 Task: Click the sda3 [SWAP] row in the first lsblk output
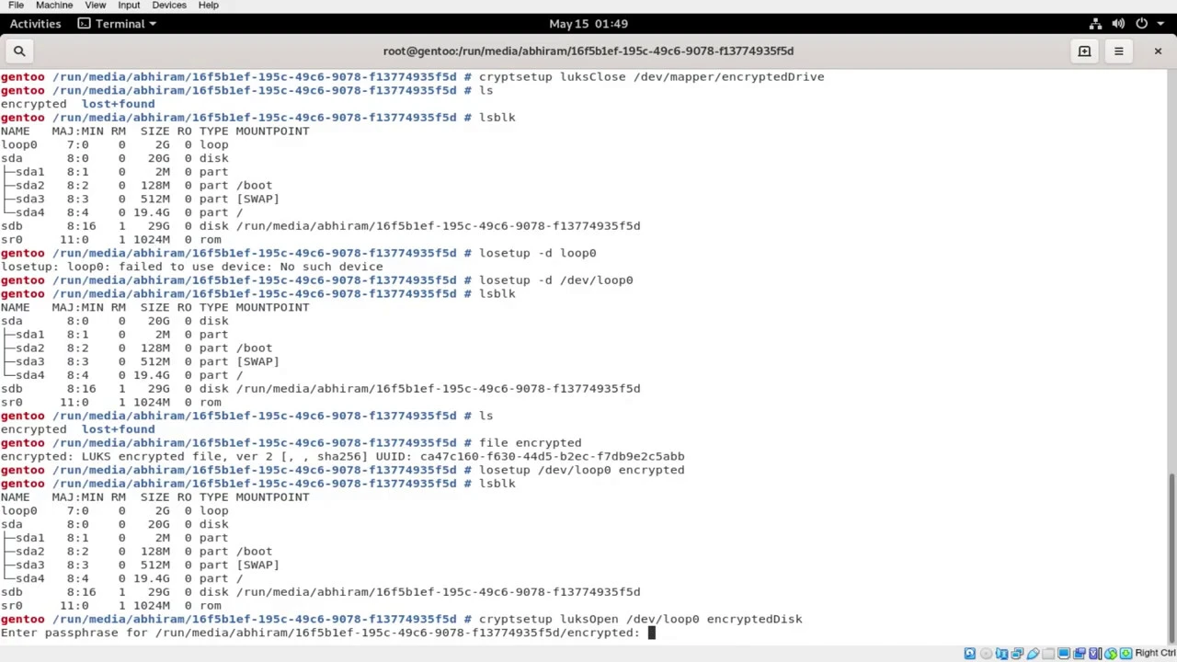click(x=140, y=199)
